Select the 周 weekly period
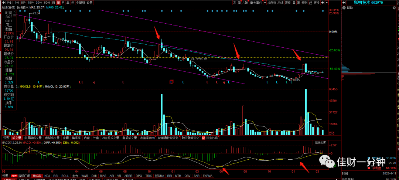This screenshot has width=399, height=180. pos(58,3)
